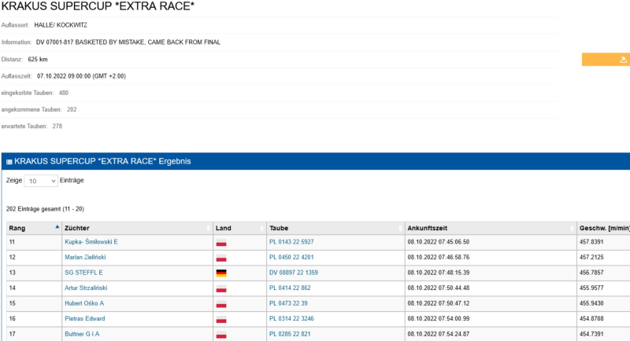Click the Polish flag in Kupka-Śmiłowski row

pos(221,242)
